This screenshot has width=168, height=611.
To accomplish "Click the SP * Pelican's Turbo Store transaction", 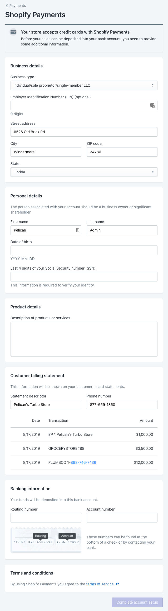I will pos(70,434).
